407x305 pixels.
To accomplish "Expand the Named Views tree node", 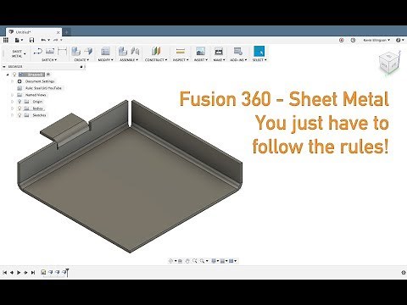I will pyautogui.click(x=12, y=95).
